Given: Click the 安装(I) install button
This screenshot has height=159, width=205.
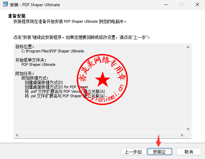Looking at the screenshot, I should 159,152.
